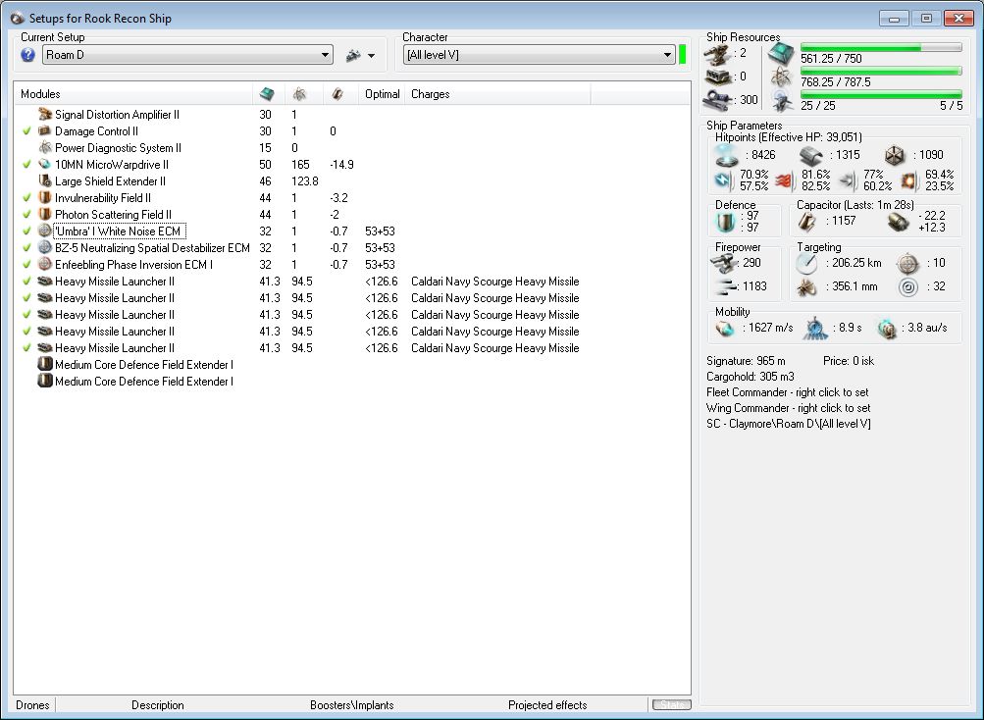The height and width of the screenshot is (720, 984).
Task: Open the Current Setup 'Roam D' dropdown
Action: point(187,55)
